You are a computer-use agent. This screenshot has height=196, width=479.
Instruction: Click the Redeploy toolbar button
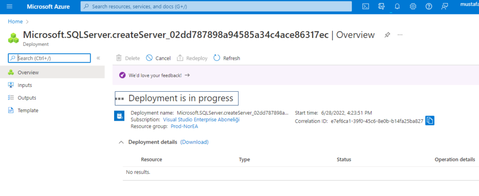[192, 58]
